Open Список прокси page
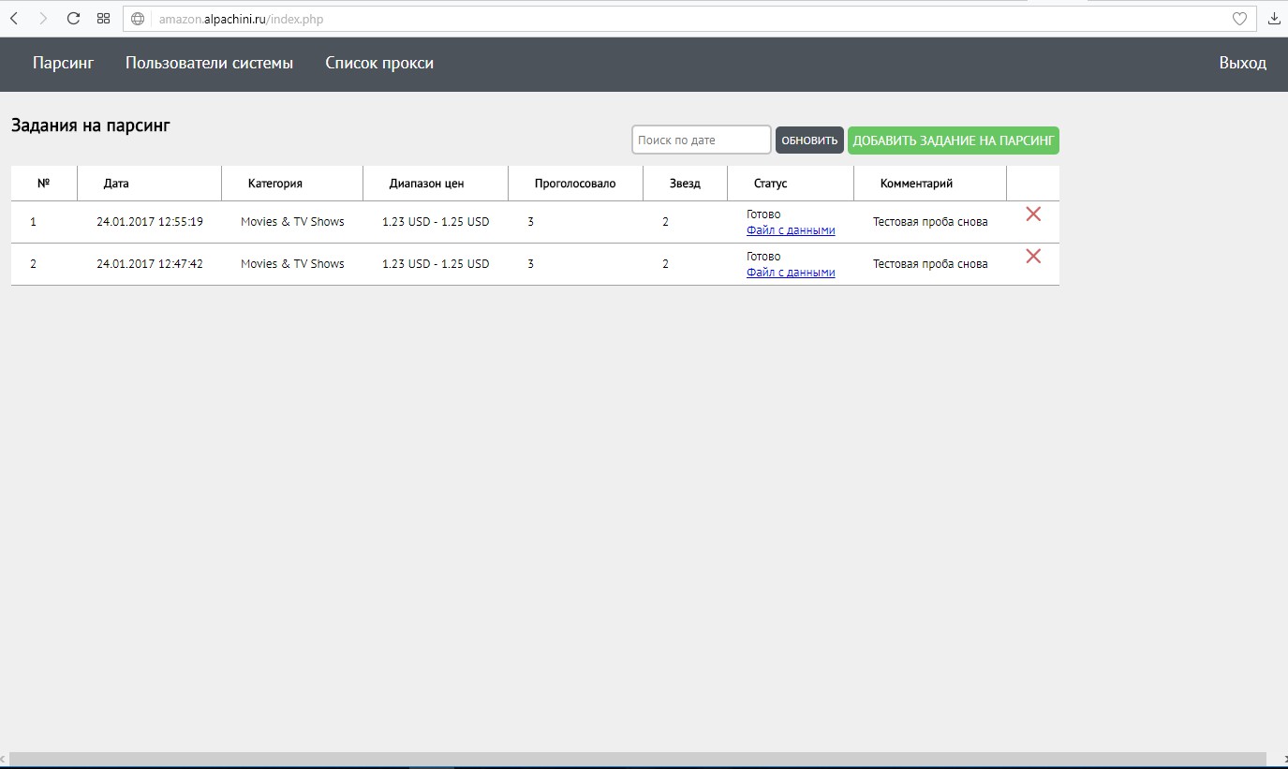 379,63
